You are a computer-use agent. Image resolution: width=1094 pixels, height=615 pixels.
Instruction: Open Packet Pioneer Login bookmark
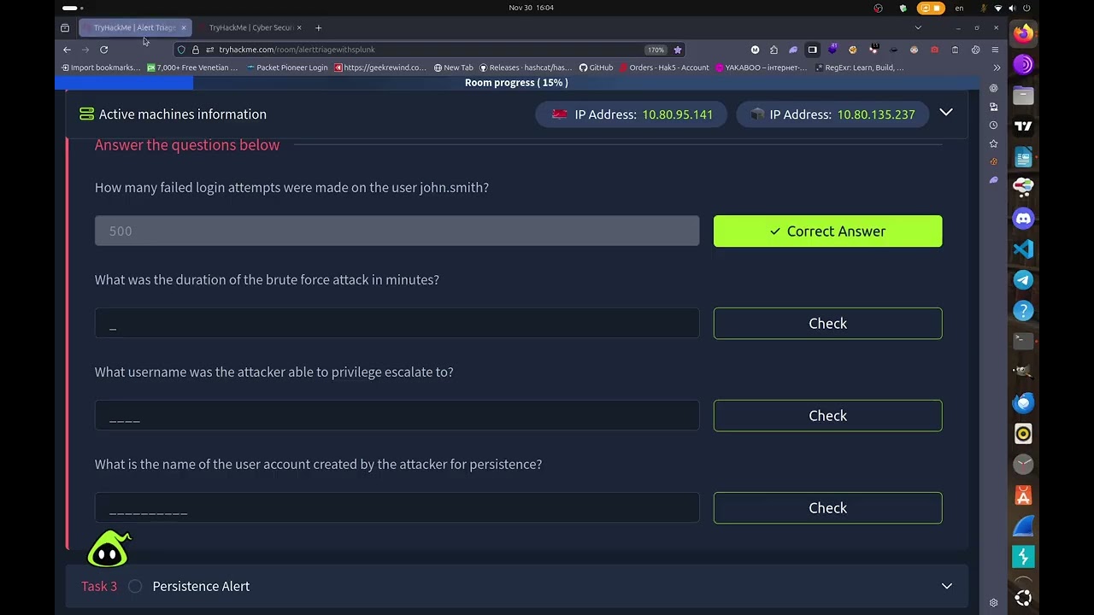286,67
